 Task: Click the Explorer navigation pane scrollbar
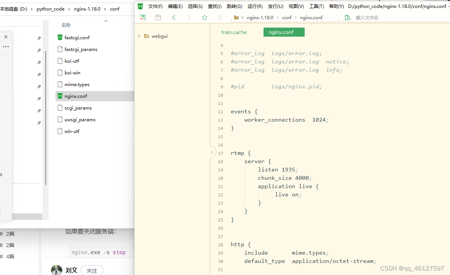[x=46, y=118]
